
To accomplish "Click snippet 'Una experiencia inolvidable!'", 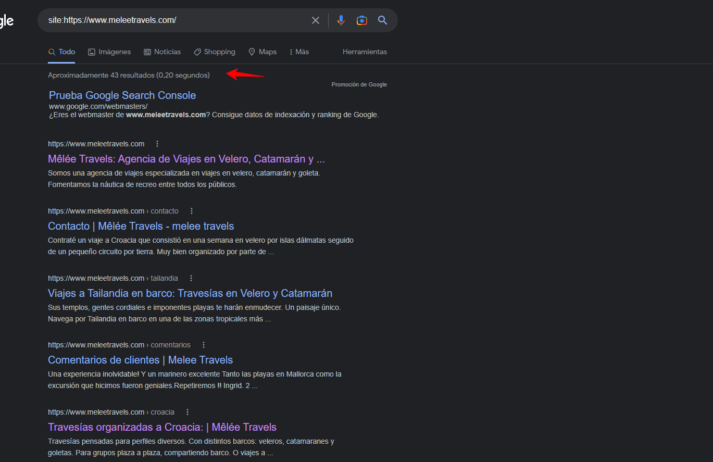I will pos(195,380).
